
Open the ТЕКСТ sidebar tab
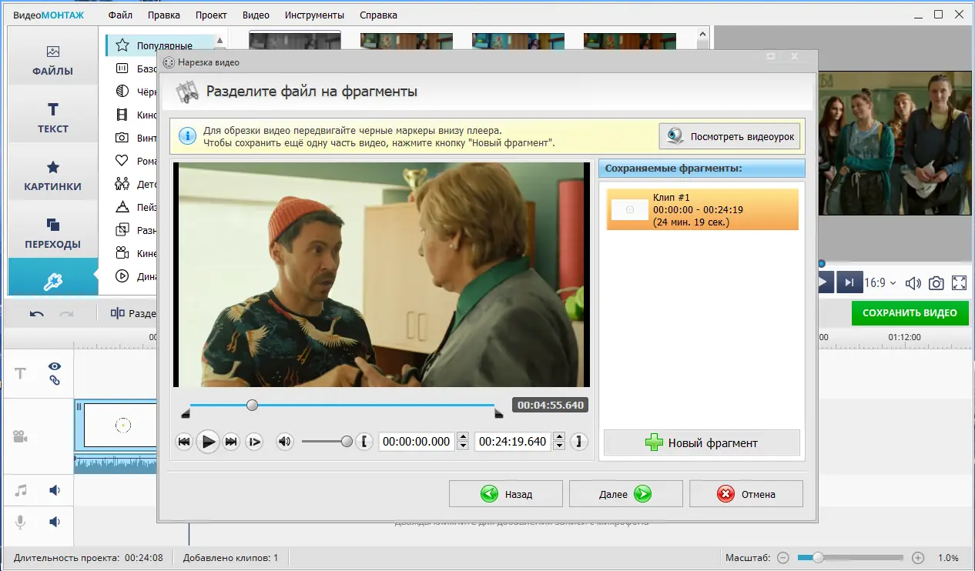[53, 119]
